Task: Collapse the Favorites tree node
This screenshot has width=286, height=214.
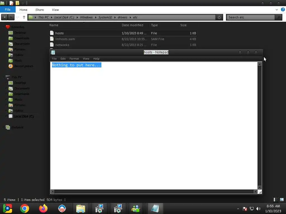Action: (x=3, y=27)
